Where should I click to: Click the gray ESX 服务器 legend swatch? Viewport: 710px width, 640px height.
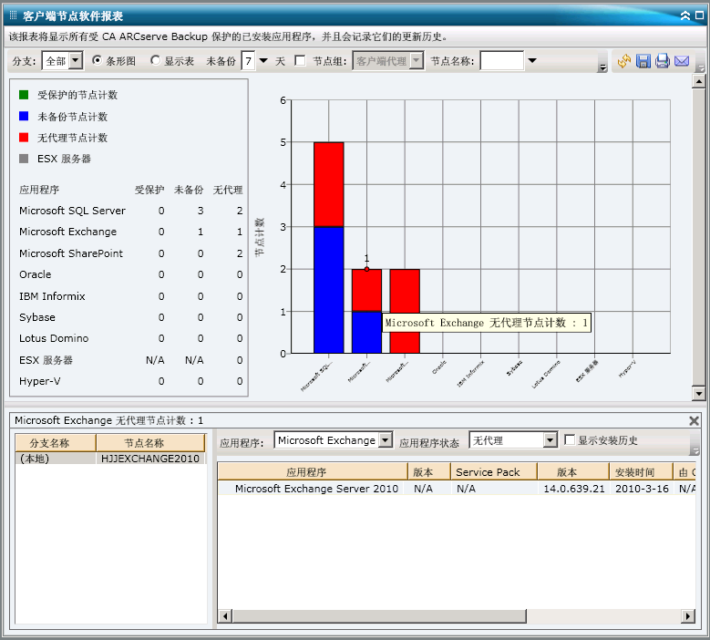[x=24, y=159]
